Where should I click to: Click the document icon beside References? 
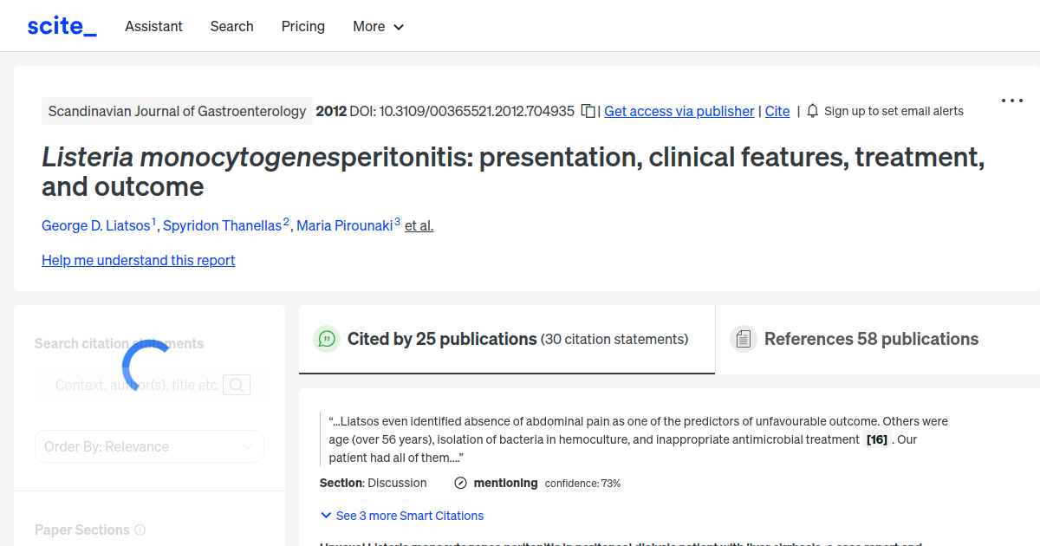[x=744, y=338]
